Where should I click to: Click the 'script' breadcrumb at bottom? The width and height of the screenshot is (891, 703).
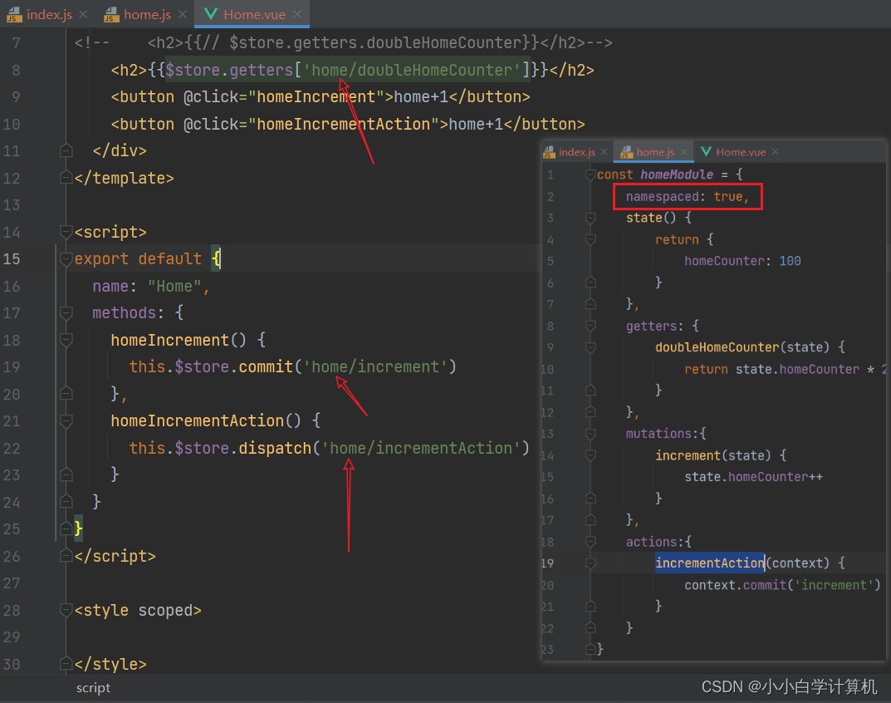(93, 688)
